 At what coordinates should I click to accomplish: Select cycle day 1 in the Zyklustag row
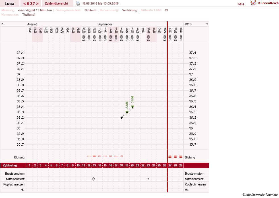30,165
